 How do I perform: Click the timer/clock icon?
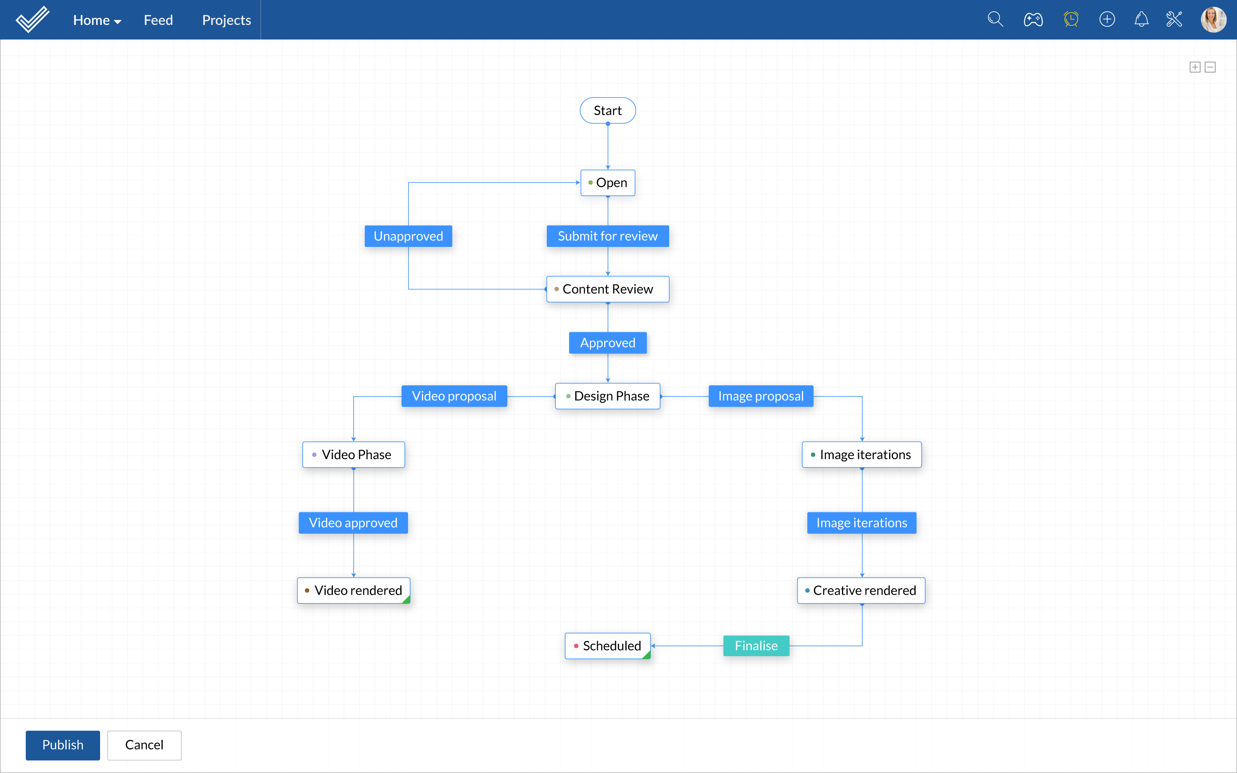pyautogui.click(x=1071, y=20)
